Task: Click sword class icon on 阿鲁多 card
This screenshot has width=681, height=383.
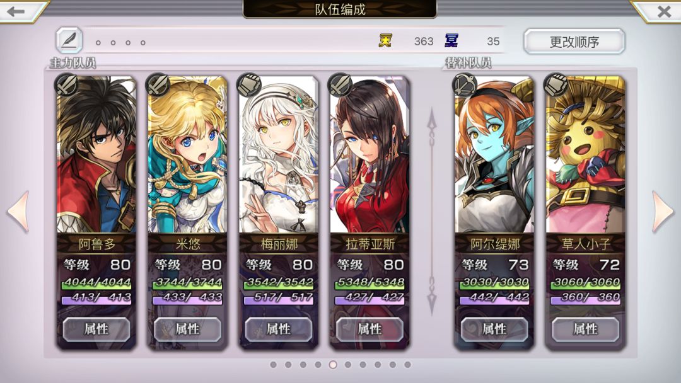Action: (x=66, y=84)
